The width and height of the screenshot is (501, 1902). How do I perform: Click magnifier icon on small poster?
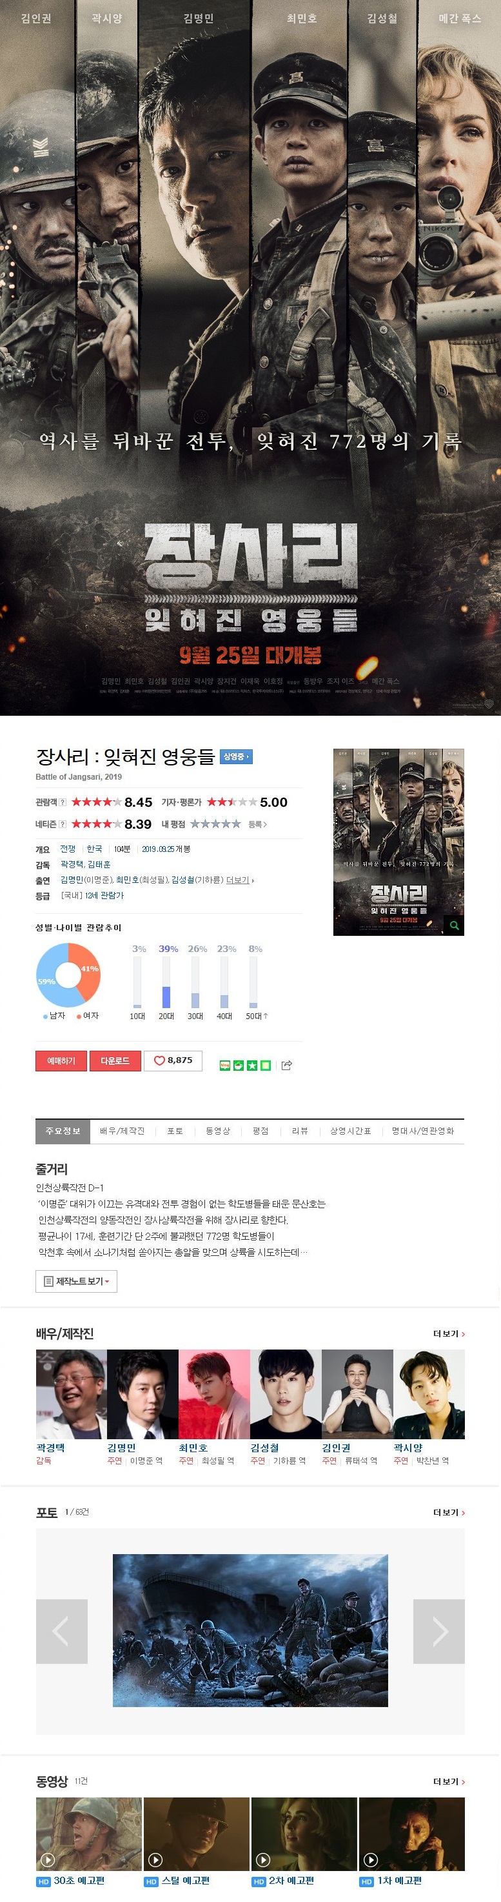[x=454, y=925]
